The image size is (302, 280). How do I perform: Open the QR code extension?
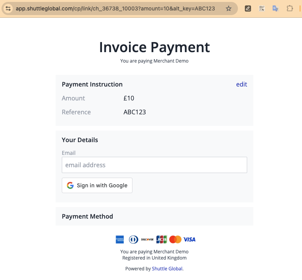[262, 8]
